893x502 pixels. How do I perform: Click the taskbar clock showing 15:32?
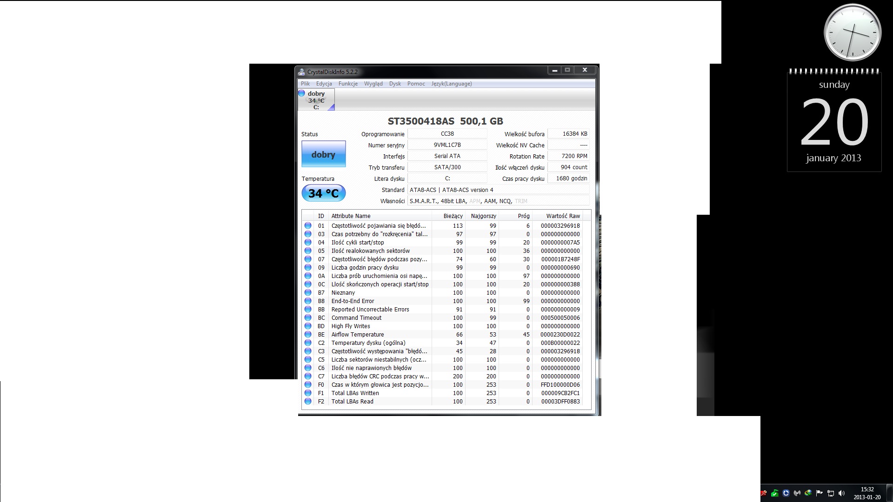pyautogui.click(x=867, y=493)
